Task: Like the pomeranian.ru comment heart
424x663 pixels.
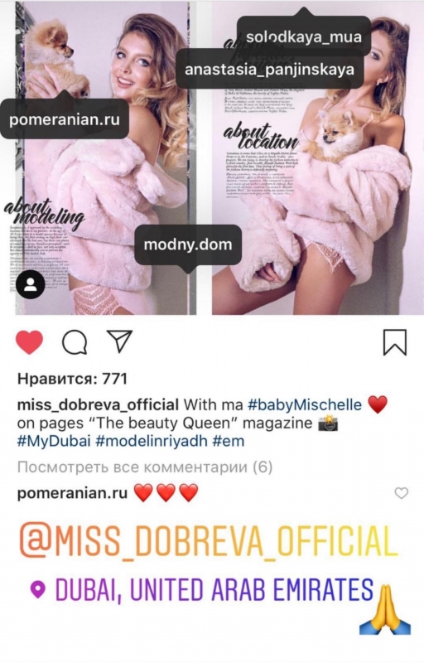Action: click(x=401, y=493)
